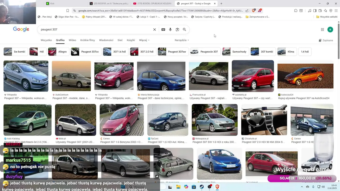The image size is (340, 191).
Task: Open the silver Peugeot 307 Wikipedia thumbnail
Action: tap(26, 76)
